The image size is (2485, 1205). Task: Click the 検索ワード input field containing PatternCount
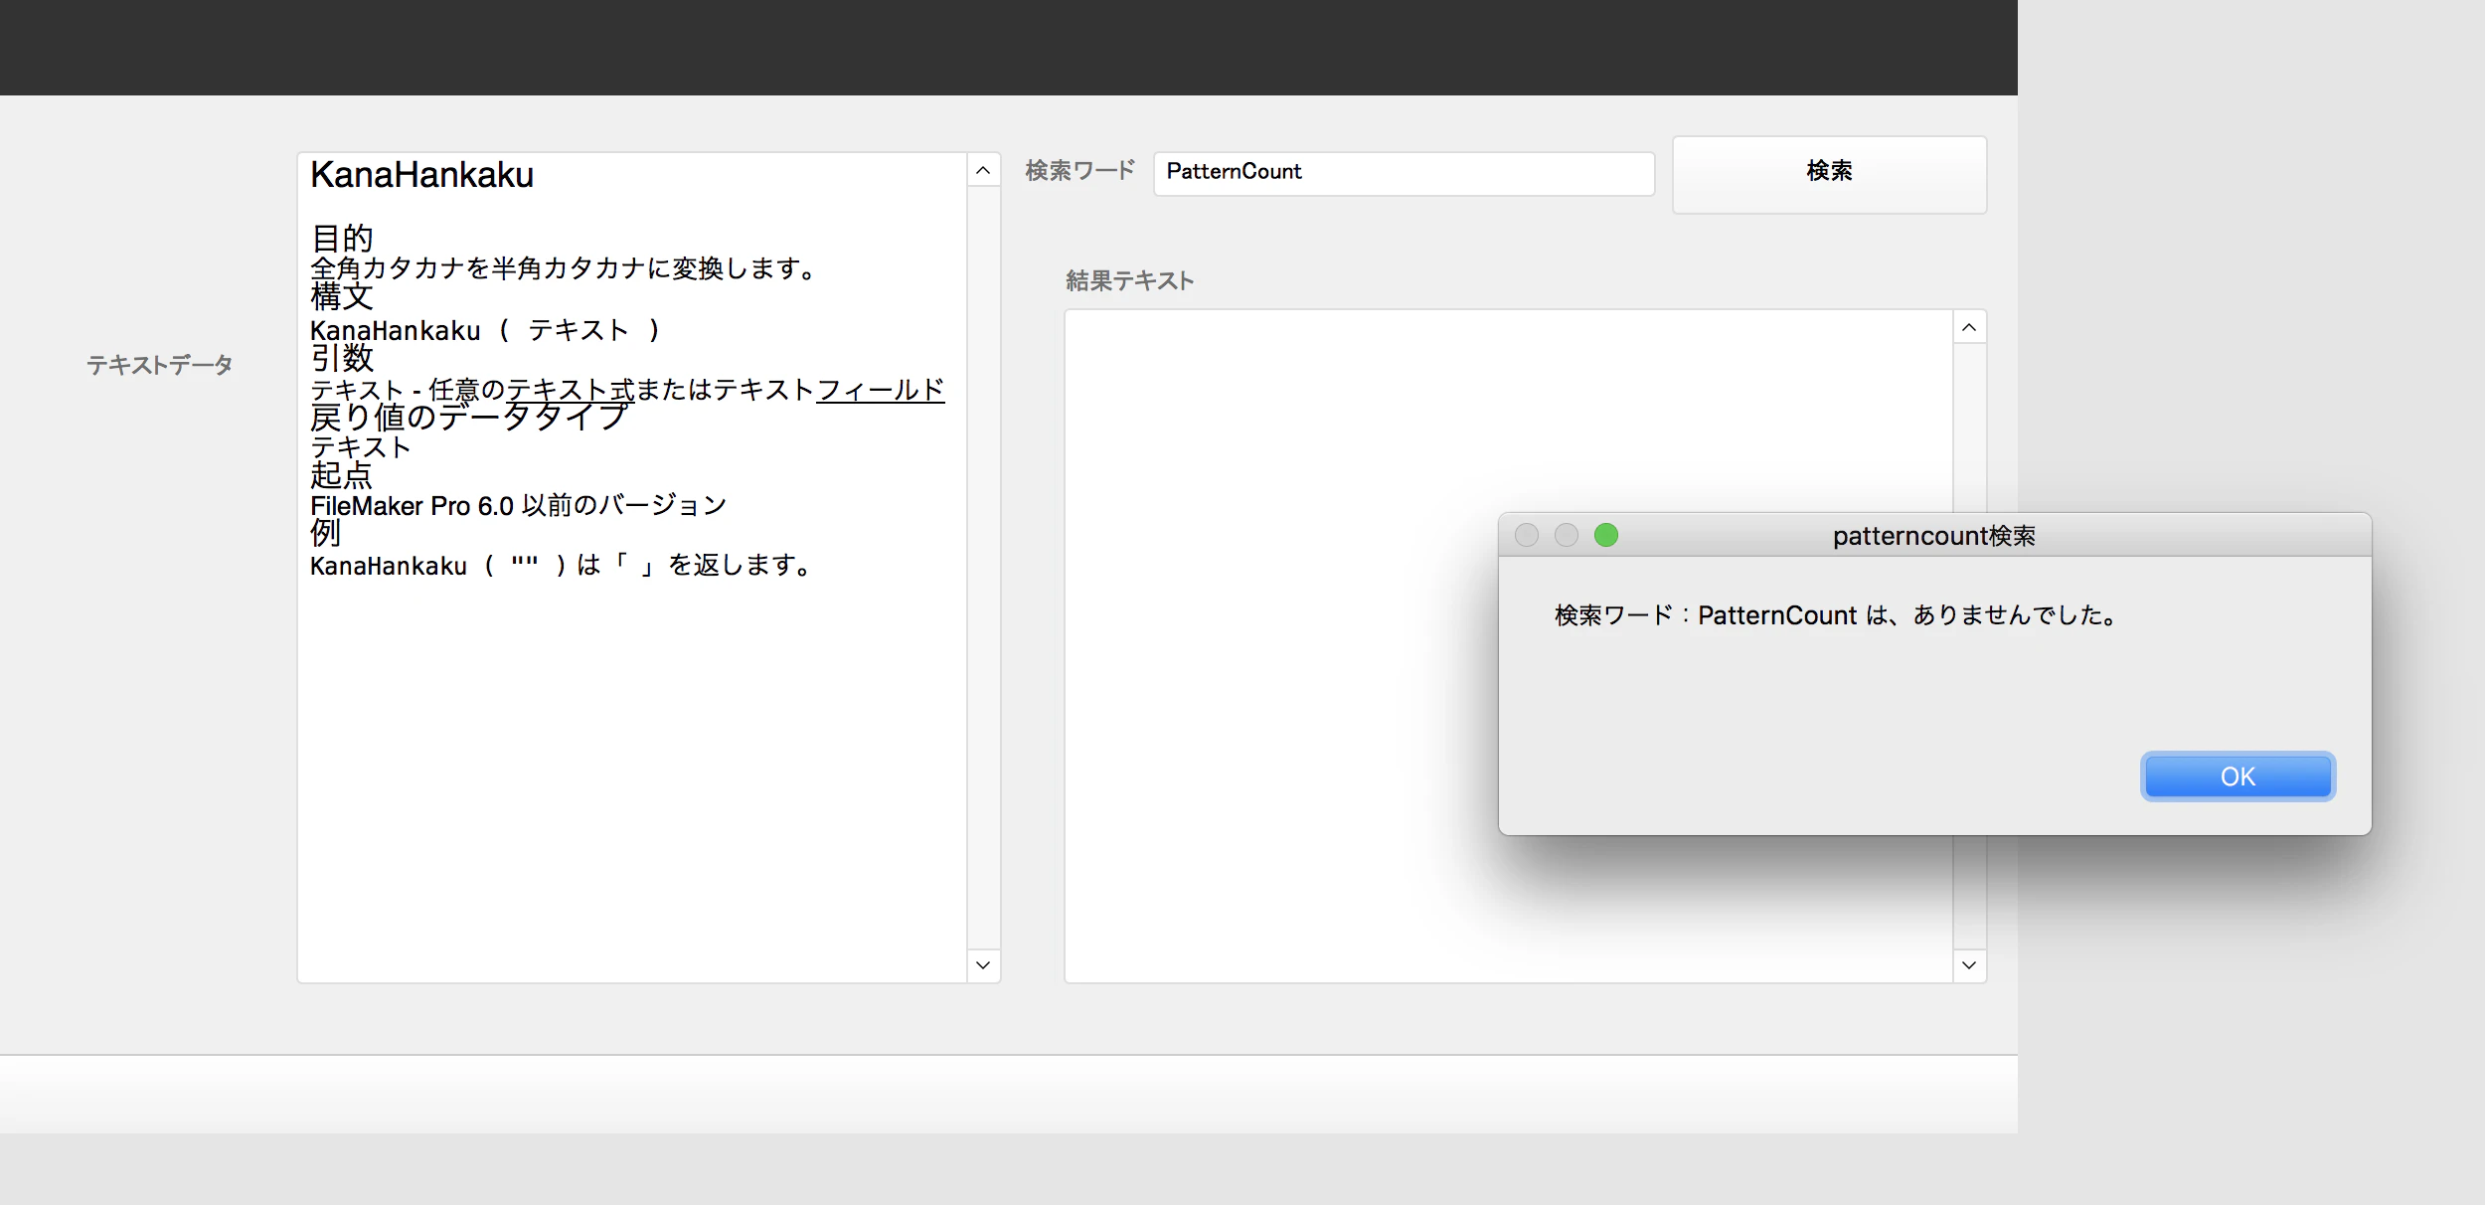click(x=1404, y=173)
